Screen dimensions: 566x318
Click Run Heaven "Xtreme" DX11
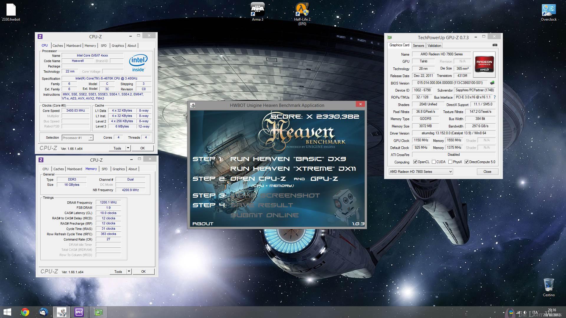[x=293, y=169]
